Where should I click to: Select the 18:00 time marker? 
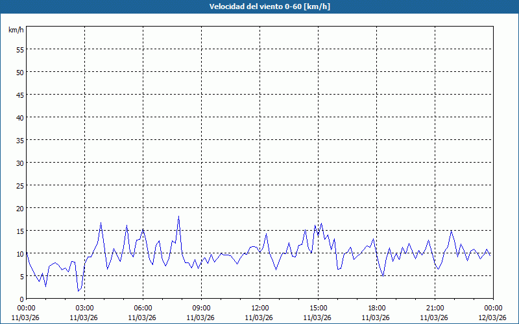(x=376, y=308)
